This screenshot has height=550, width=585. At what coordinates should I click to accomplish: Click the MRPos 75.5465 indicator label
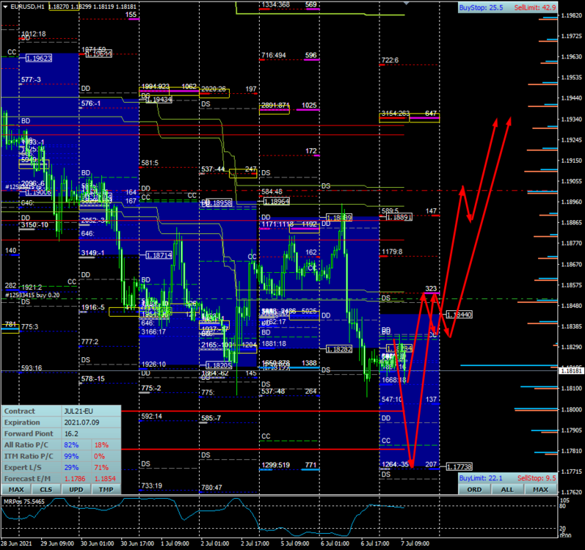(x=24, y=502)
